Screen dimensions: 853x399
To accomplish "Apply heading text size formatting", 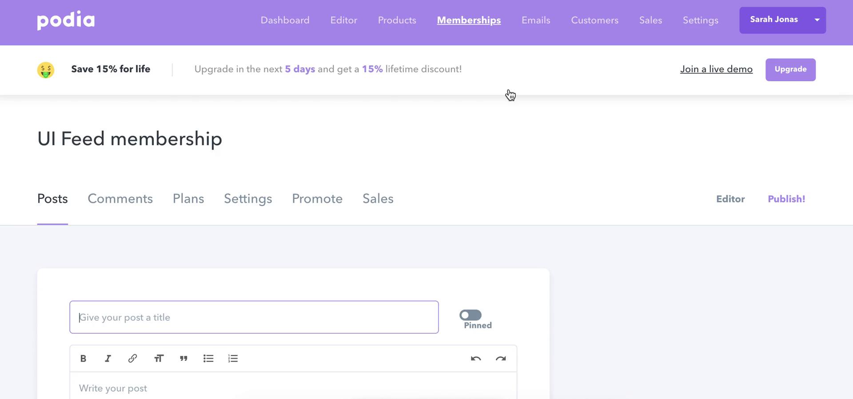I will coord(159,359).
